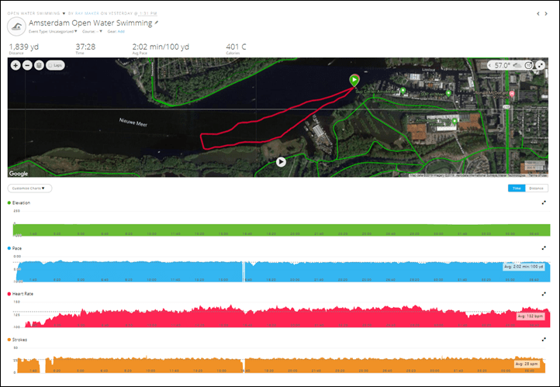Click the Add gear link
Screen dimensions: 560x387
pyautogui.click(x=121, y=32)
